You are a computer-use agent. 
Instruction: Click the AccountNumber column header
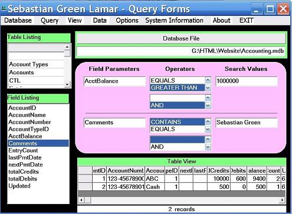126,170
